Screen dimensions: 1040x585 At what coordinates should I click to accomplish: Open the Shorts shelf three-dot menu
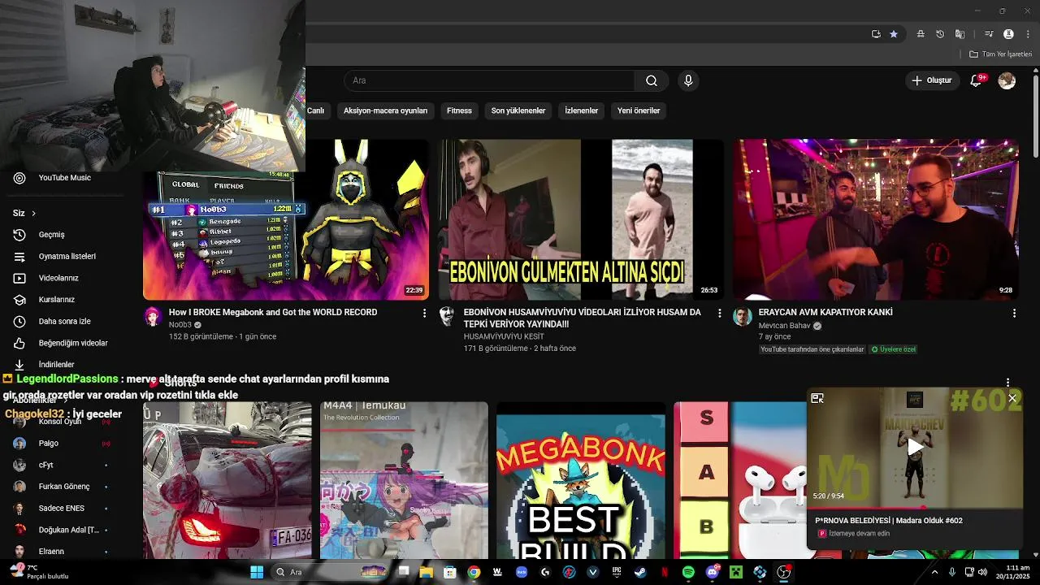(x=1007, y=382)
